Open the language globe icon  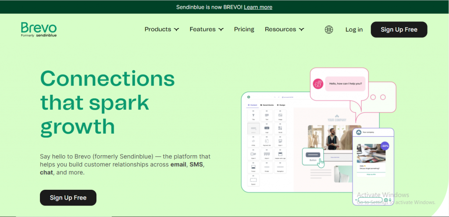[x=329, y=29]
